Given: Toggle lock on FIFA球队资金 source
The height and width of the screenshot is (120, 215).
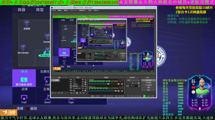Looking at the screenshot, I should [x=85, y=88].
